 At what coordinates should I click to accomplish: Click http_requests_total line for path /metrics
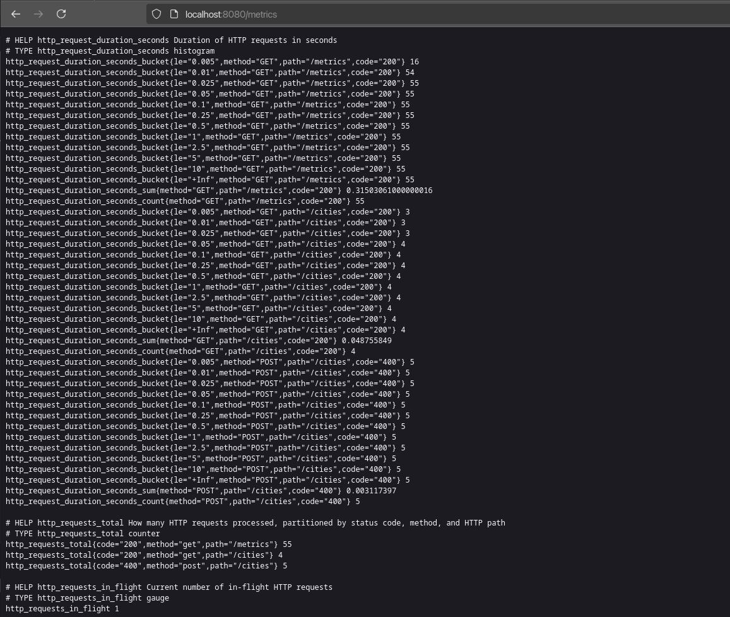[x=148, y=544]
